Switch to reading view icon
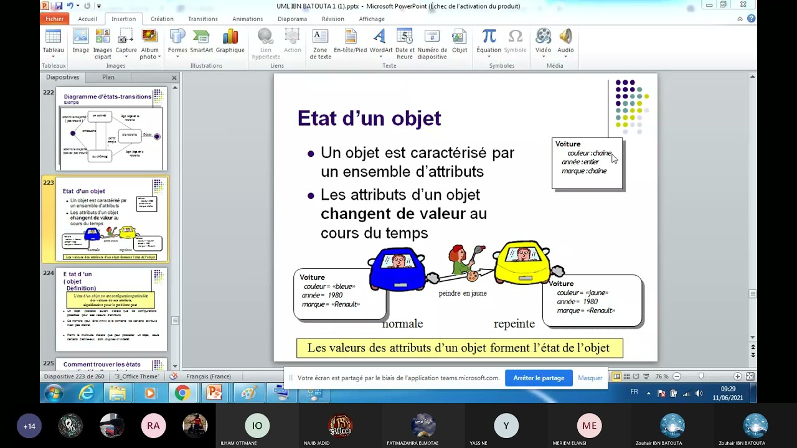This screenshot has width=797, height=448. pos(636,376)
